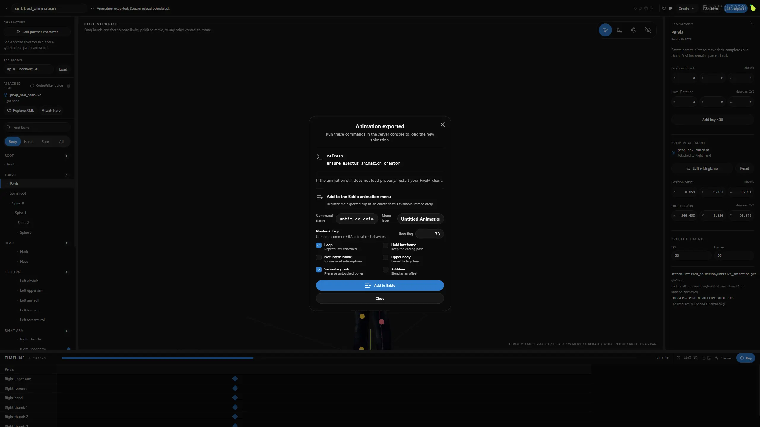Click the Command name input field

pyautogui.click(x=357, y=219)
